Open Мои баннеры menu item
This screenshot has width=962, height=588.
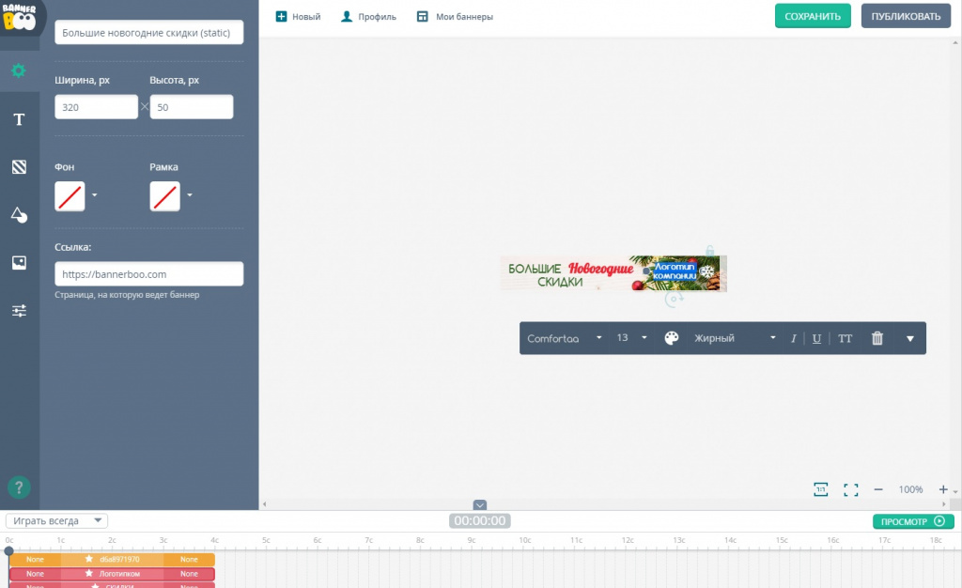[455, 17]
